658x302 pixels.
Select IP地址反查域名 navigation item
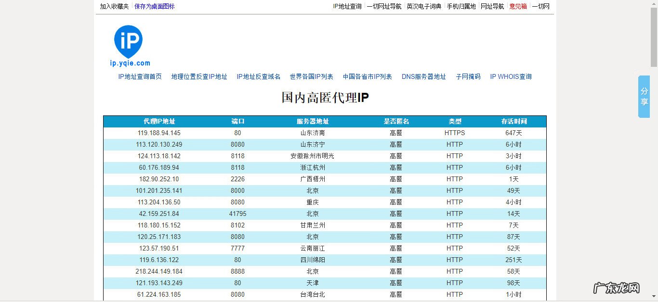[x=258, y=76]
